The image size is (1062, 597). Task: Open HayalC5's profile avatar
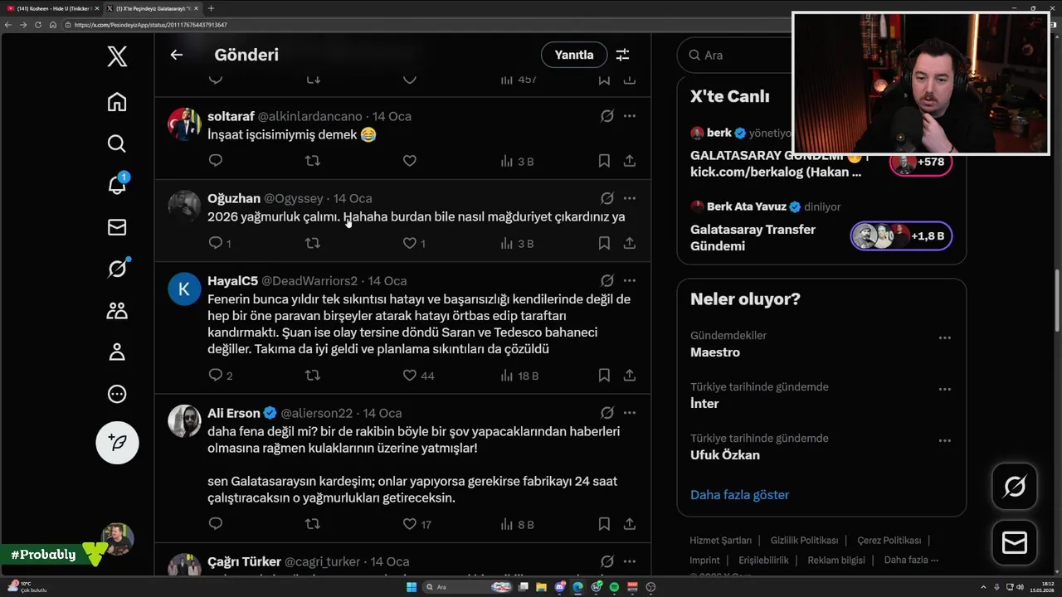tap(184, 289)
